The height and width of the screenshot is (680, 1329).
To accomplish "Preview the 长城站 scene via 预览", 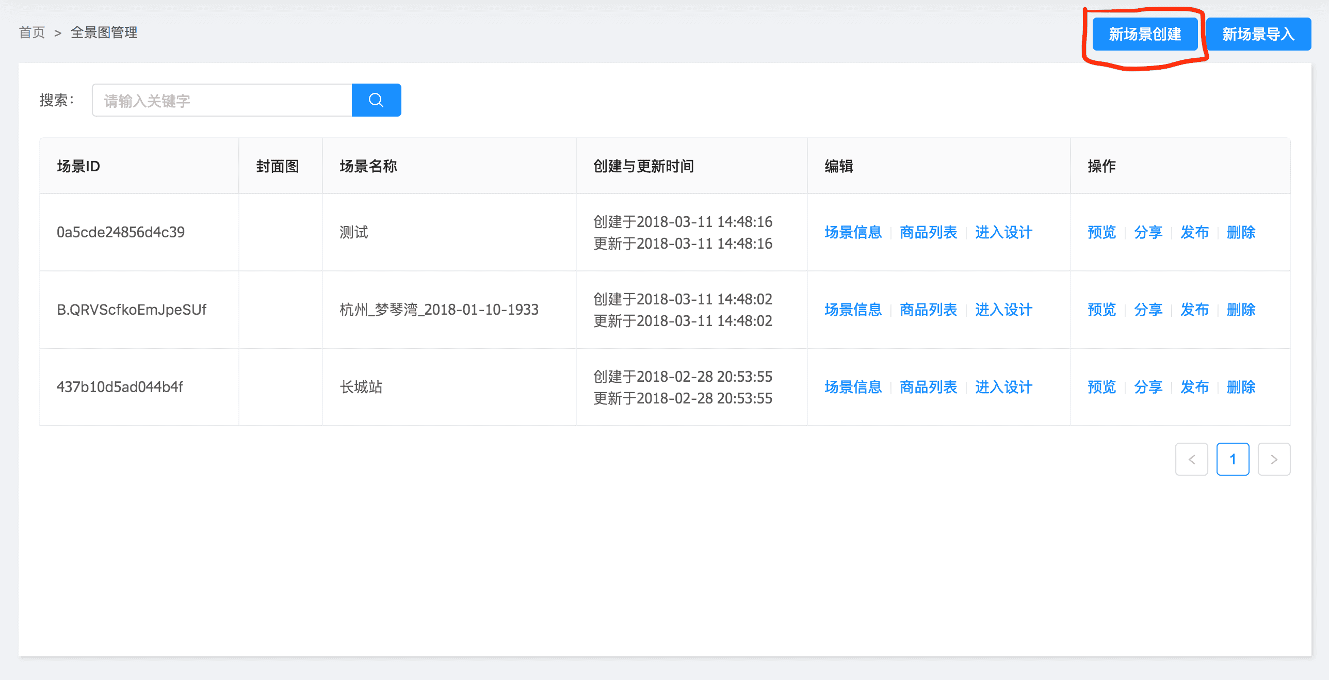I will click(1101, 387).
